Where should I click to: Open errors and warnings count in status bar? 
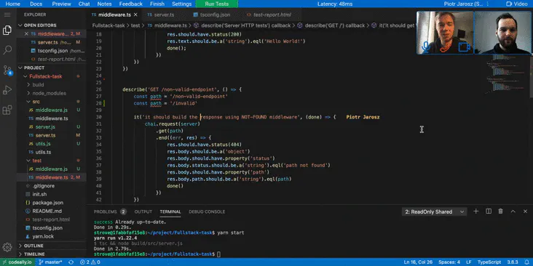pyautogui.click(x=90, y=262)
